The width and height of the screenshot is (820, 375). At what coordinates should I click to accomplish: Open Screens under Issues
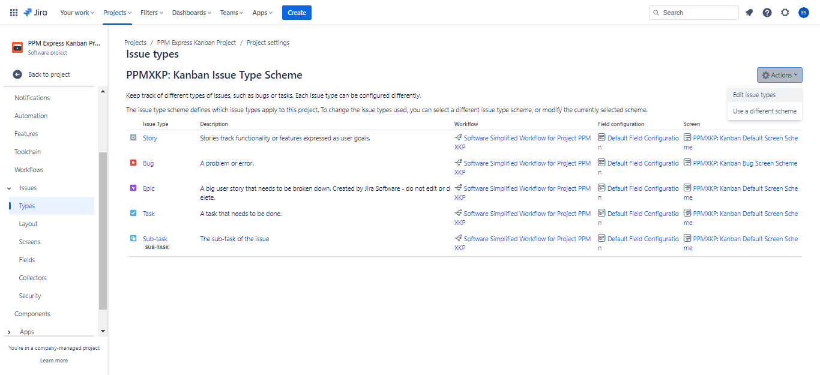coord(30,242)
